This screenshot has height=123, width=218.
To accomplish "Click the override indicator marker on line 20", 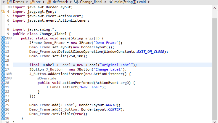I will coord(3,83).
